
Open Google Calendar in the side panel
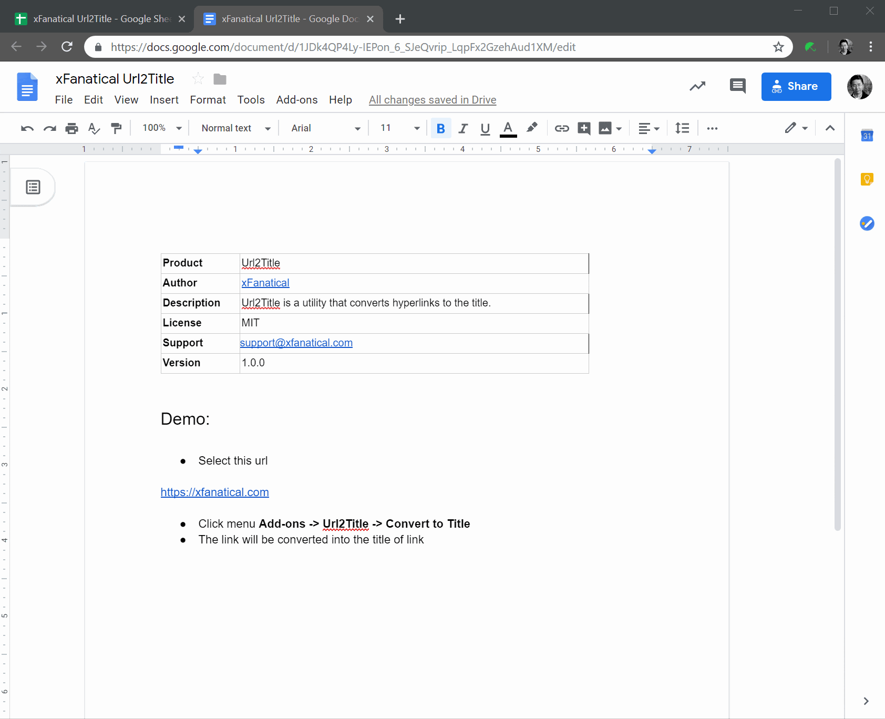(866, 135)
